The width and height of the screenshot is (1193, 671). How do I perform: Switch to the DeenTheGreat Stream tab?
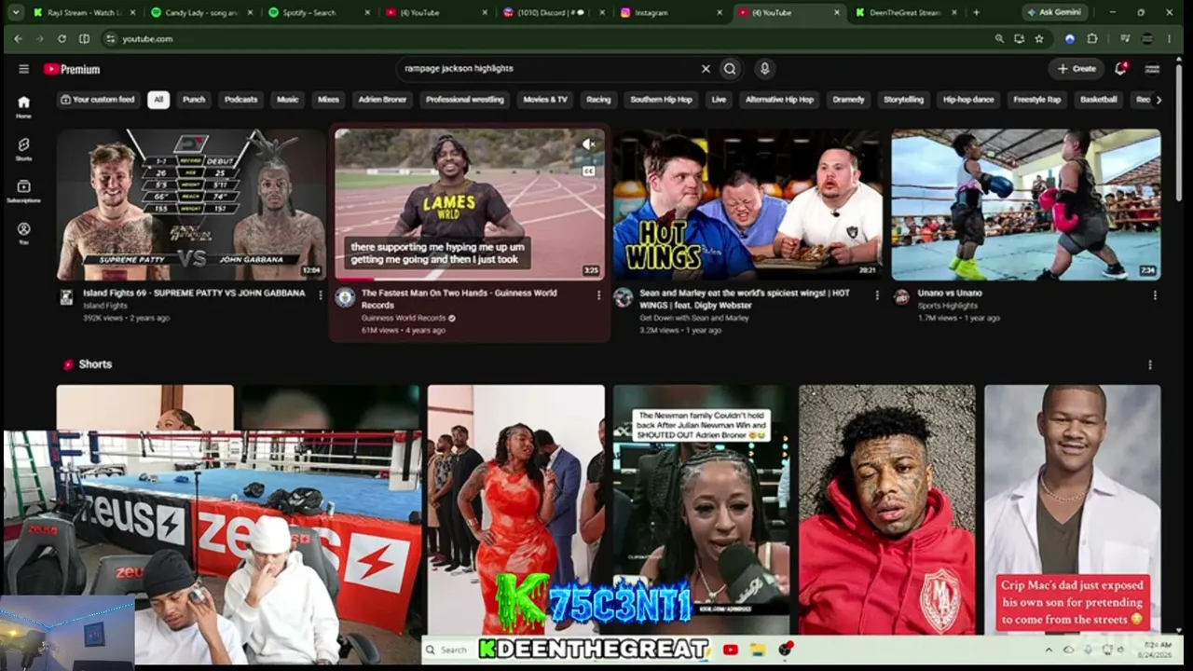905,12
